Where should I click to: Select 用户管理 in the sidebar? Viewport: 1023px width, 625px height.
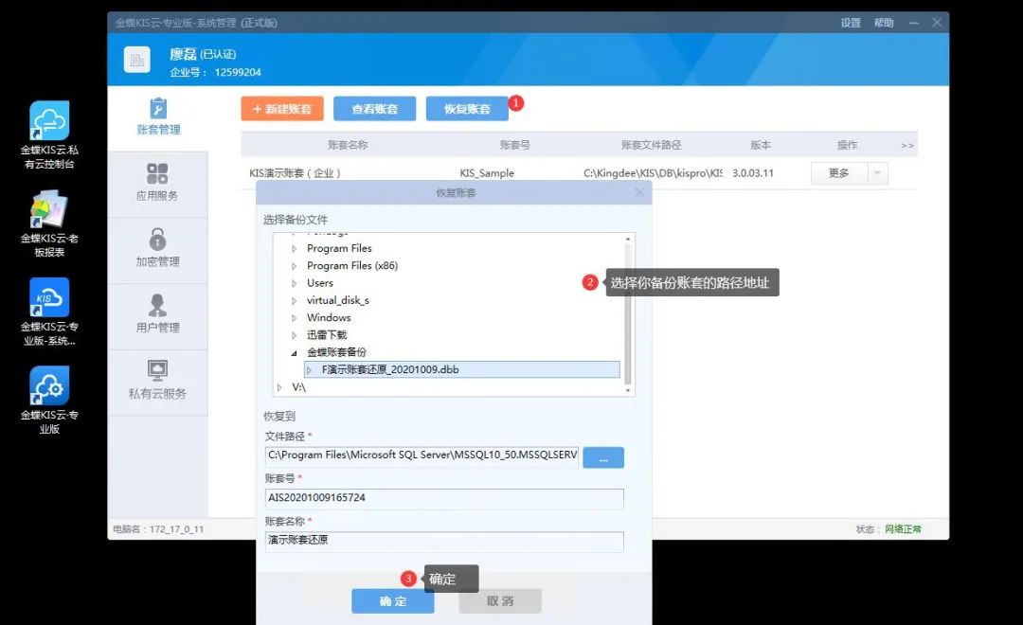[158, 315]
